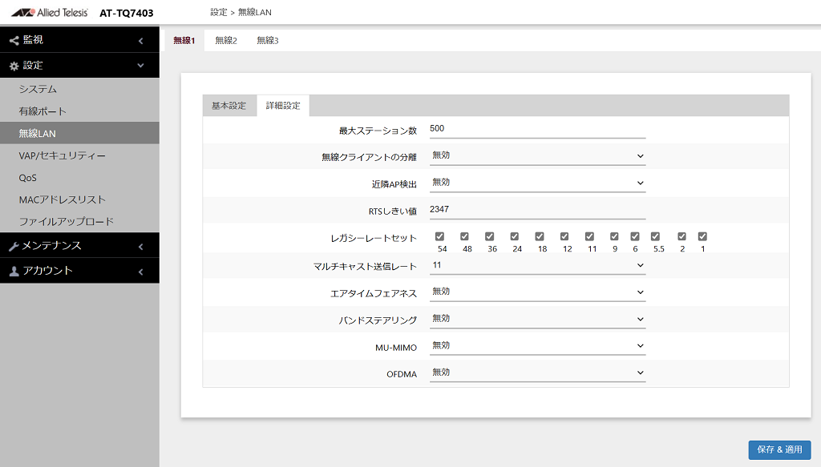This screenshot has width=821, height=467.
Task: Uncheck the 1 legacy rate checkbox
Action: (702, 236)
